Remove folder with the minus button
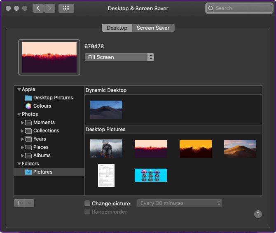This screenshot has height=233, width=276. [29, 203]
